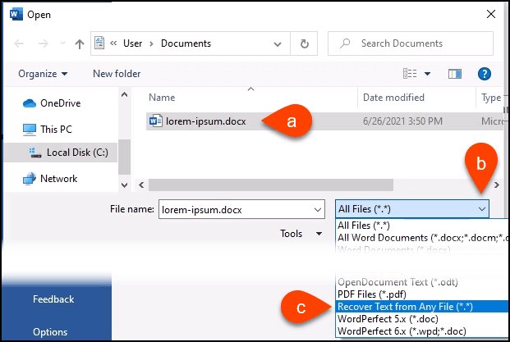
Task: Open the recent locations dropdown arrow
Action: (x=62, y=43)
